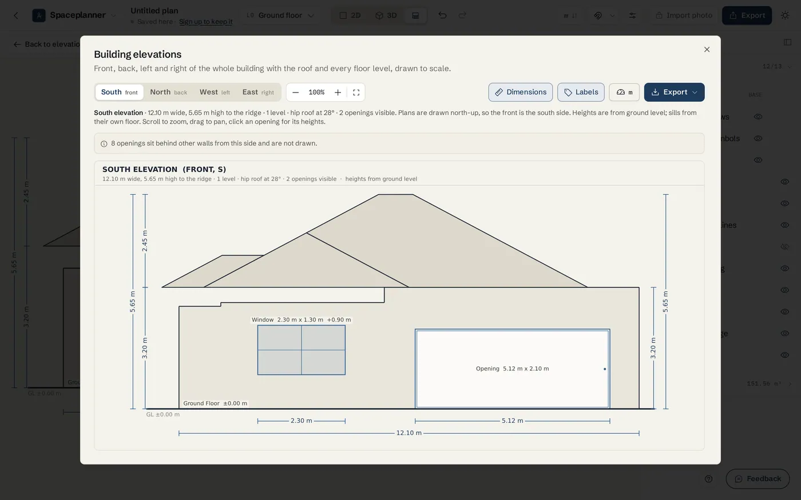Switch to the West left elevation tab

pyautogui.click(x=215, y=92)
